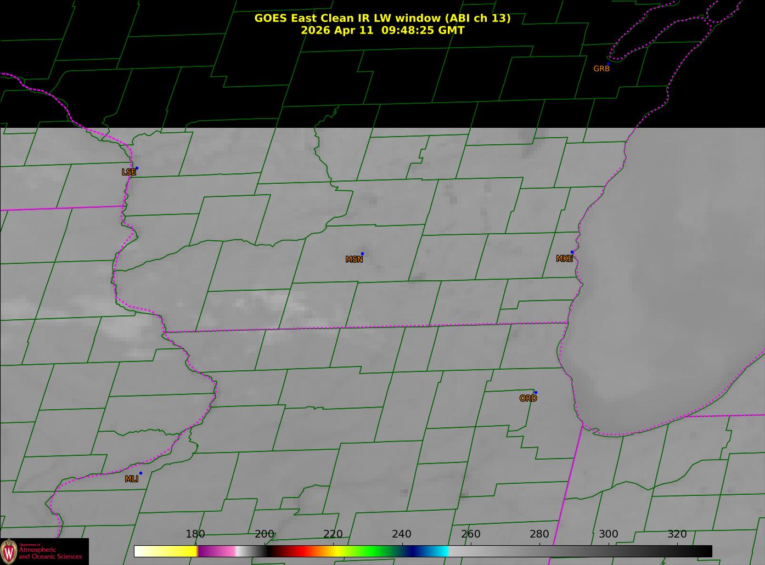Pick the cyan section of the colorbar
765x565 pixels.
point(439,551)
